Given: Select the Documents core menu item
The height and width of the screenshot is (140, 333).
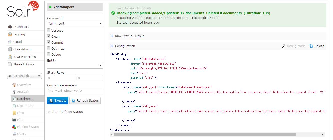Looking at the screenshot, I should coord(26,106).
